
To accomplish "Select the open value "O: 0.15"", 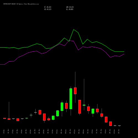I will click(x=48, y=9).
